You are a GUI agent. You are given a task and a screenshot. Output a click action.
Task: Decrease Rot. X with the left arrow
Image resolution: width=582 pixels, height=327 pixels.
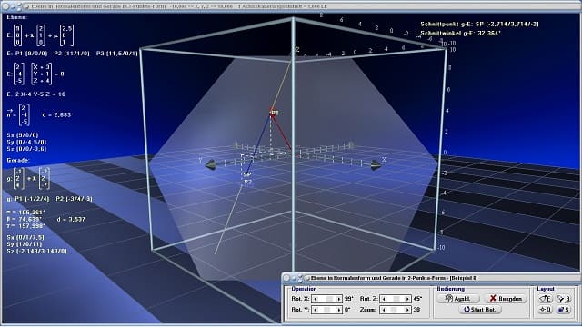point(316,299)
